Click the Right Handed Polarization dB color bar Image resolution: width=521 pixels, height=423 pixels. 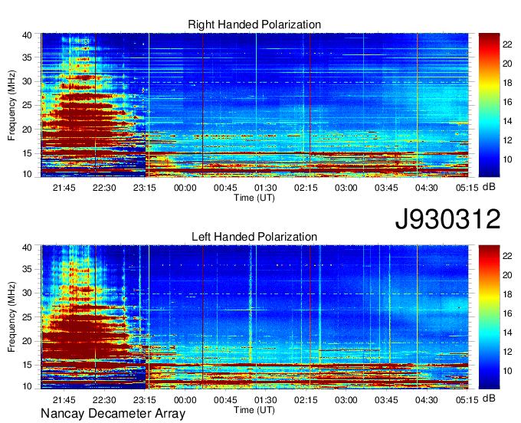point(489,105)
